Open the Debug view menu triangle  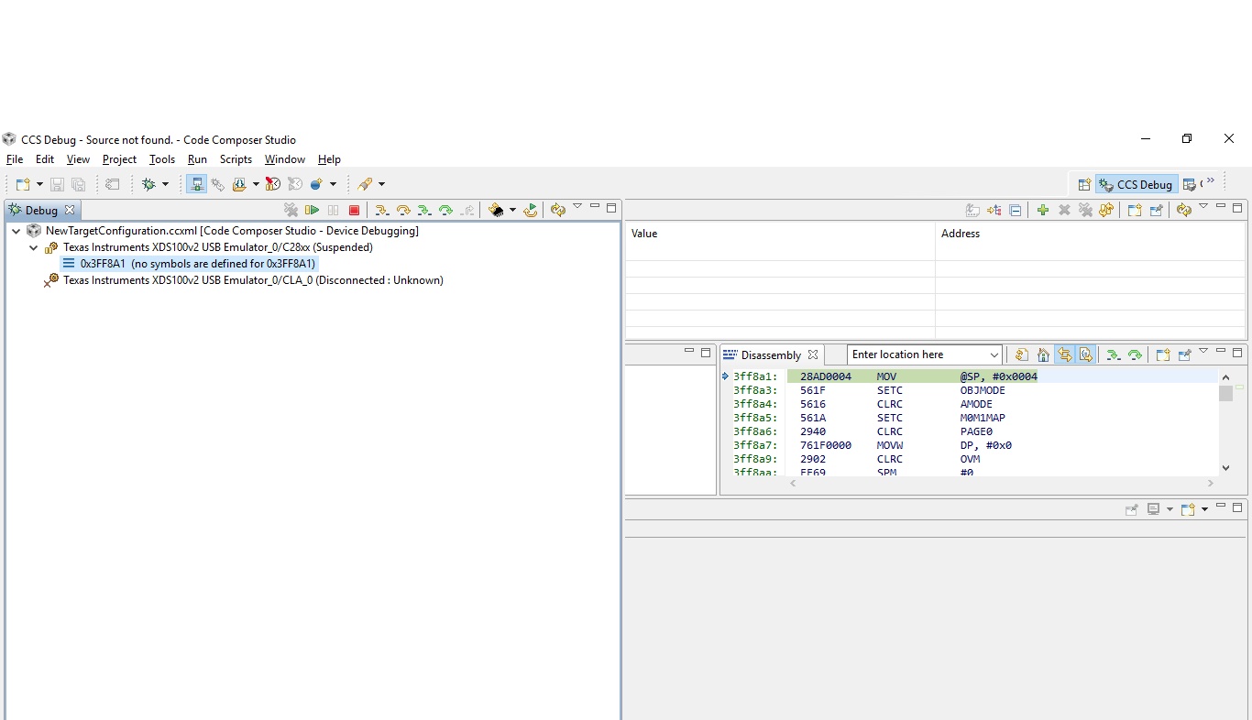tap(577, 206)
